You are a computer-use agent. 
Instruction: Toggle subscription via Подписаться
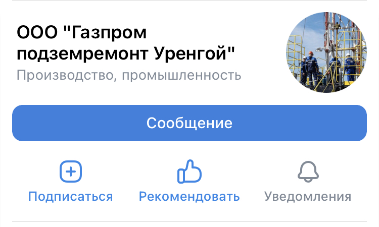[71, 196]
